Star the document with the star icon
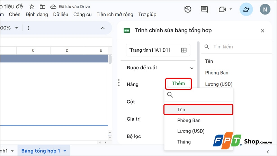This screenshot has width=277, height=156. pyautogui.click(x=32, y=7)
